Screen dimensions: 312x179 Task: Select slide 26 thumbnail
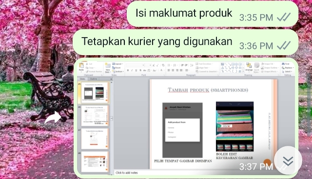(95, 115)
